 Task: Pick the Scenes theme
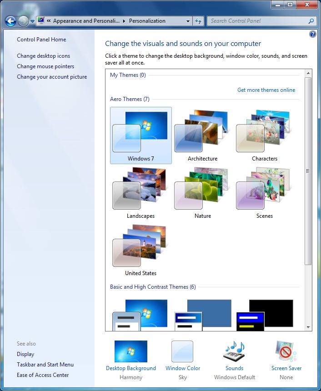264,193
